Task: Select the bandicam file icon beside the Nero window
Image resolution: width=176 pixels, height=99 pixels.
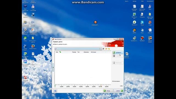Action: (x=127, y=55)
